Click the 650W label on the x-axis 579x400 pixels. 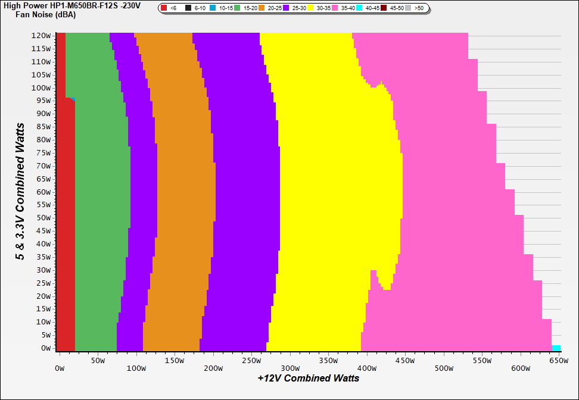click(x=555, y=361)
